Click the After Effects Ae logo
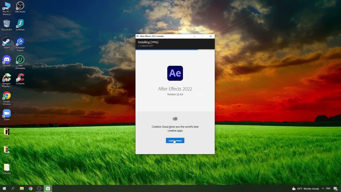 tap(175, 73)
